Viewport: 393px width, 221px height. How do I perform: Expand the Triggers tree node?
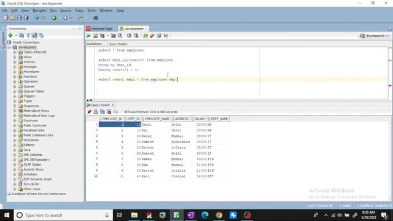[x=15, y=96]
